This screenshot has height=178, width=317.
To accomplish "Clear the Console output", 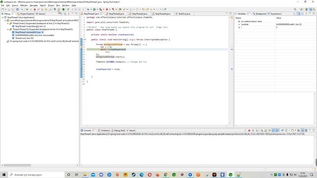I will pyautogui.click(x=262, y=131).
